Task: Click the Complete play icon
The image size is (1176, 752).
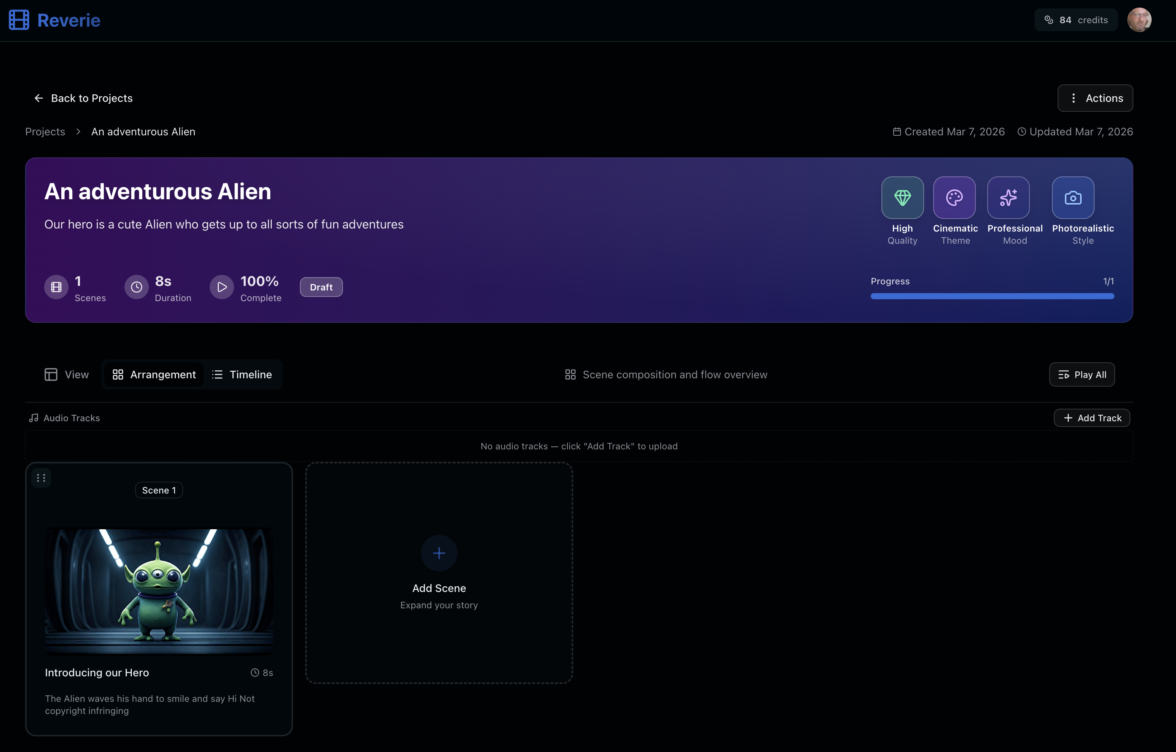Action: coord(222,287)
